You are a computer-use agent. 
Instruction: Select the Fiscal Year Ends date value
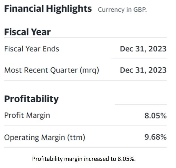[143, 49]
